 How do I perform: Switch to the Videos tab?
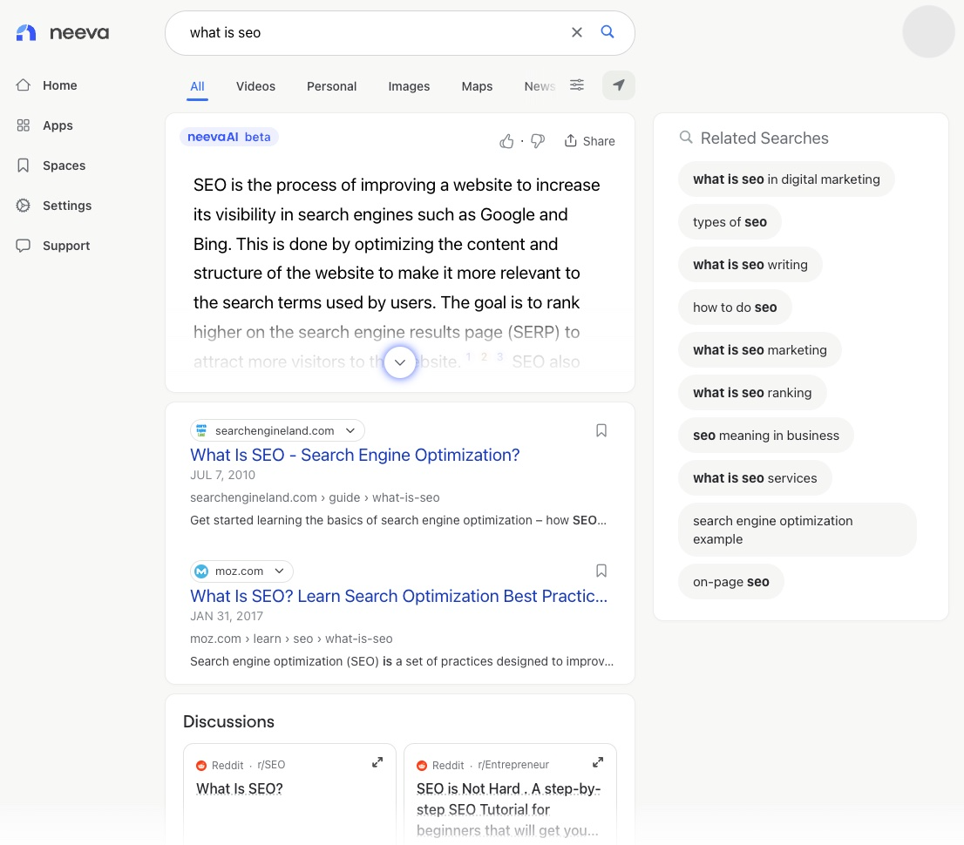click(255, 86)
